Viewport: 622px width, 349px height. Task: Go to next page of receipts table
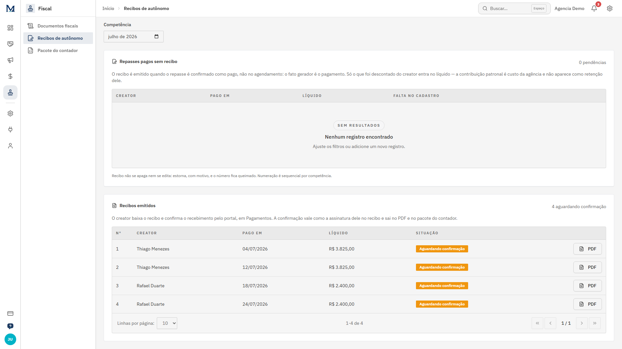(582, 323)
